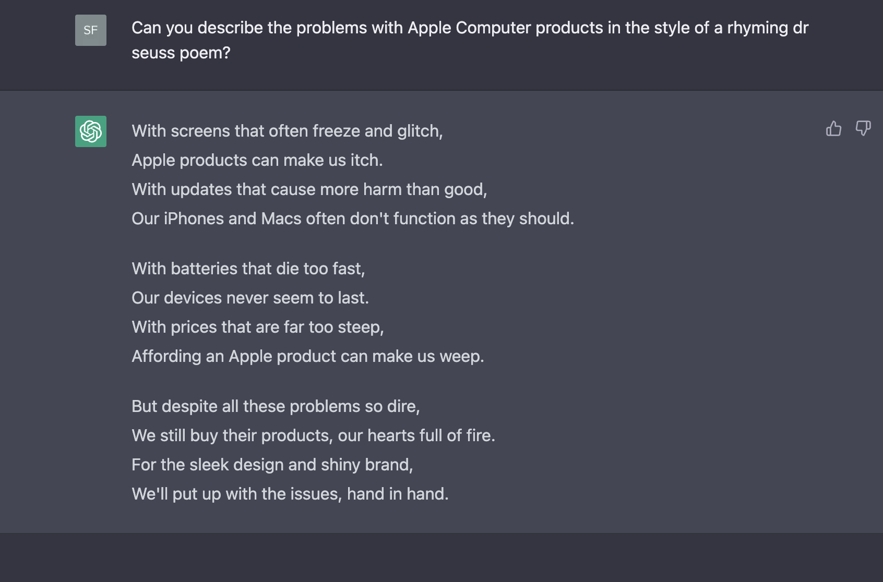Click the line about updates causing more harm
This screenshot has width=883, height=582.
coord(309,189)
